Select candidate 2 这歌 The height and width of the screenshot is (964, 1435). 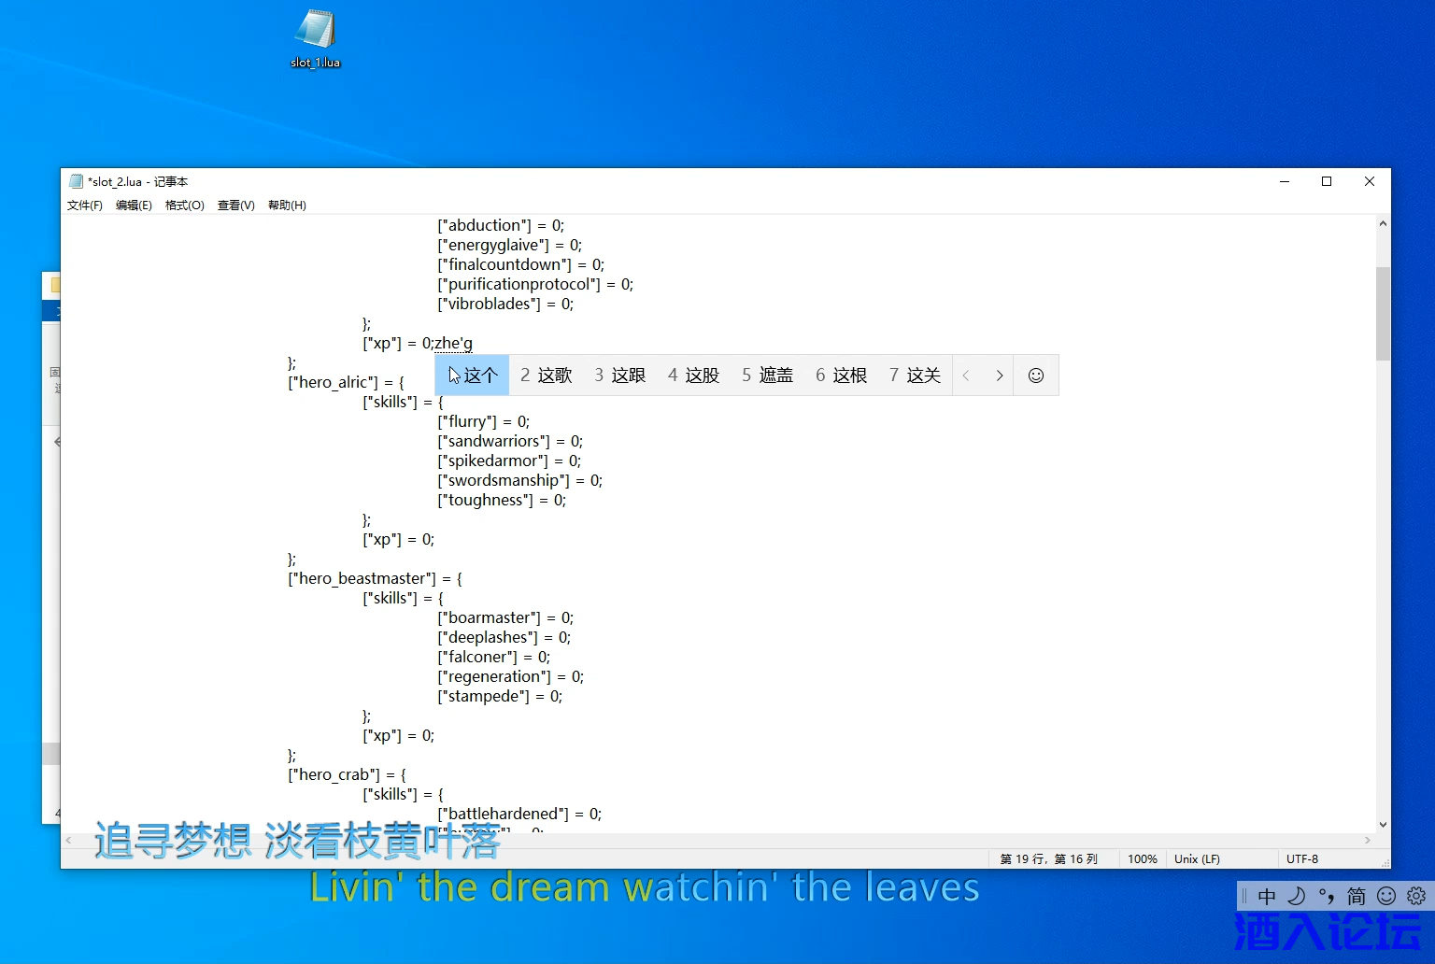pos(546,376)
